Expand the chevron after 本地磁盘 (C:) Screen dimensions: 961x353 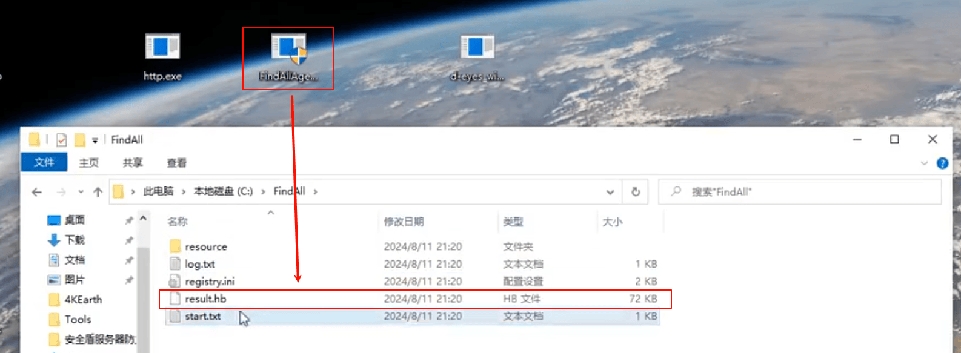point(263,192)
